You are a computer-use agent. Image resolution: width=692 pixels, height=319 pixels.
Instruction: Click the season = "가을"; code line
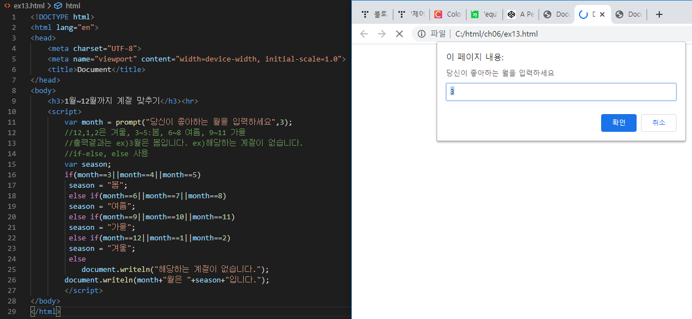coord(102,227)
